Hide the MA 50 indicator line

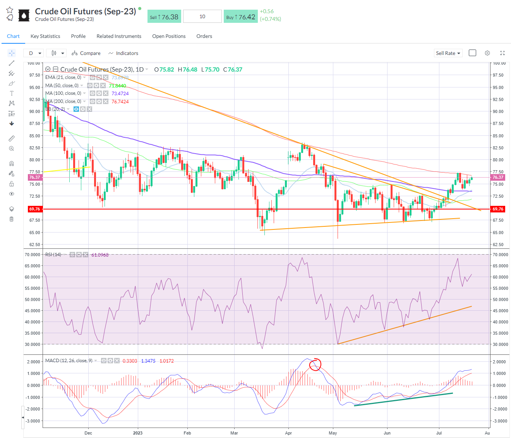coord(90,86)
